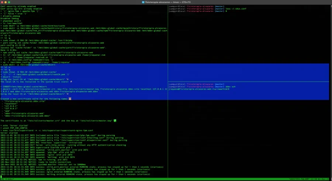332x181 pixels.
Task: Click the container prompt ending ':/var/www/html$'
Action: pyautogui.click(x=199, y=89)
